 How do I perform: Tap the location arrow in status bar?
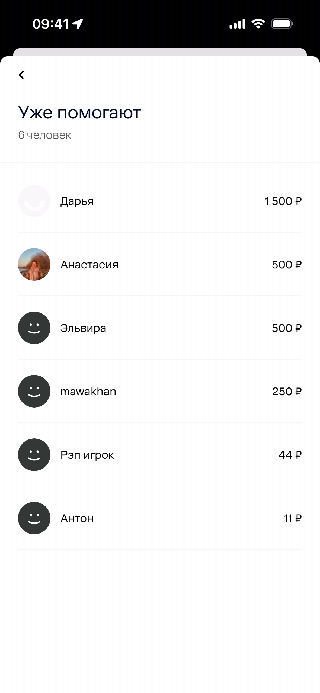[x=78, y=24]
